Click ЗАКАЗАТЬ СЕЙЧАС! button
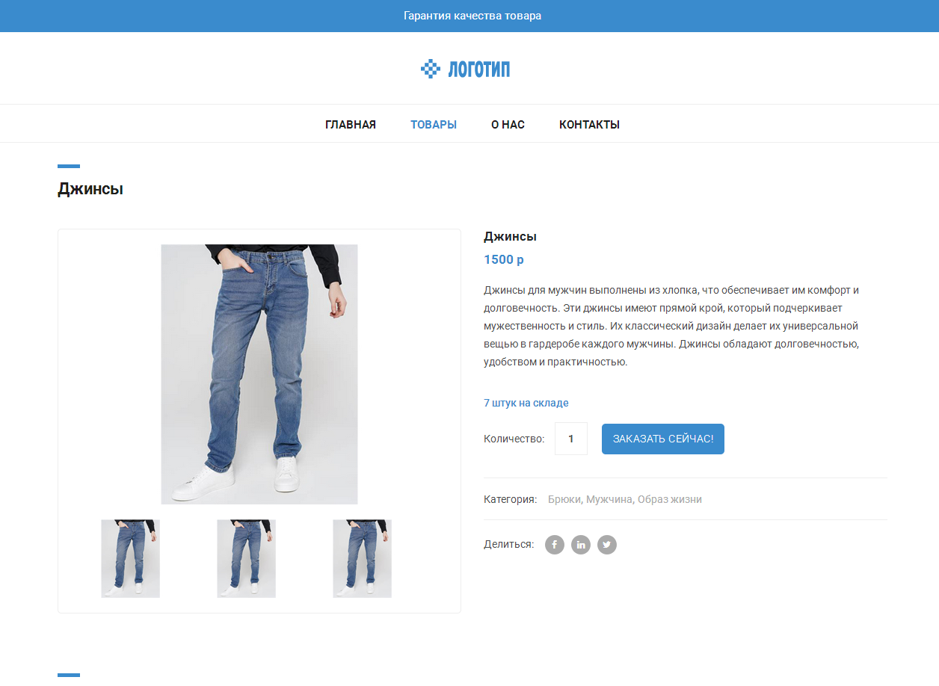939x686 pixels. click(x=663, y=439)
